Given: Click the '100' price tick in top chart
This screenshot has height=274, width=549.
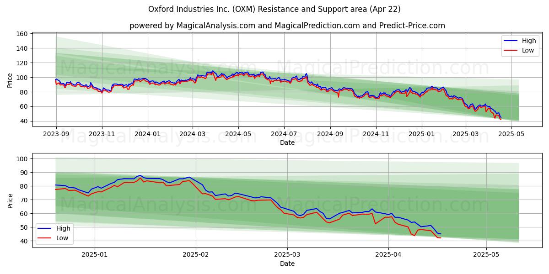Looking at the screenshot, I should pyautogui.click(x=23, y=78).
